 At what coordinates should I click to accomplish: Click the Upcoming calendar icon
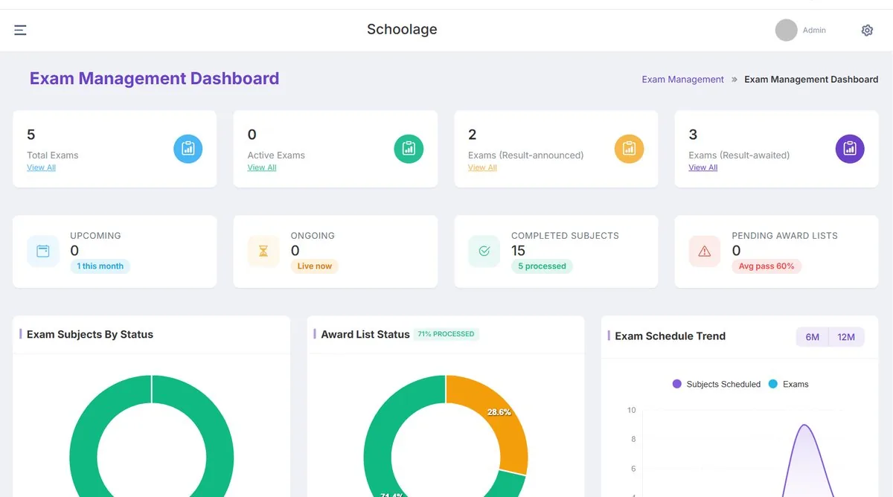click(x=43, y=251)
